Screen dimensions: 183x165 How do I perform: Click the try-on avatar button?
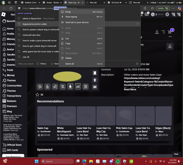tap(170, 47)
